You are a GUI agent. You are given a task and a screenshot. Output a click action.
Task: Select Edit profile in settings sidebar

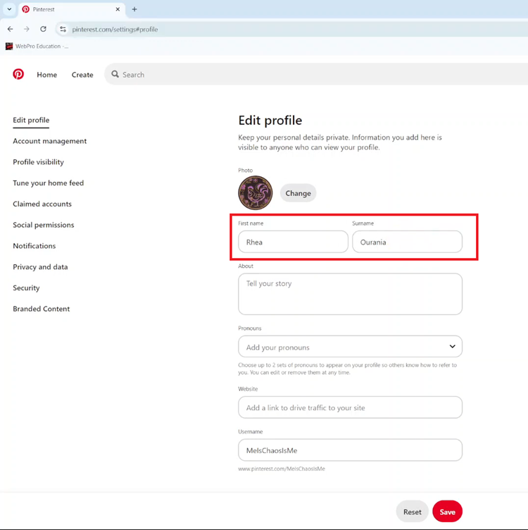click(x=31, y=120)
